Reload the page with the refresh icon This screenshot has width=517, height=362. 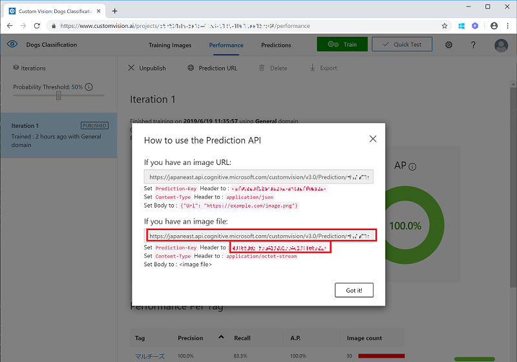pos(37,26)
